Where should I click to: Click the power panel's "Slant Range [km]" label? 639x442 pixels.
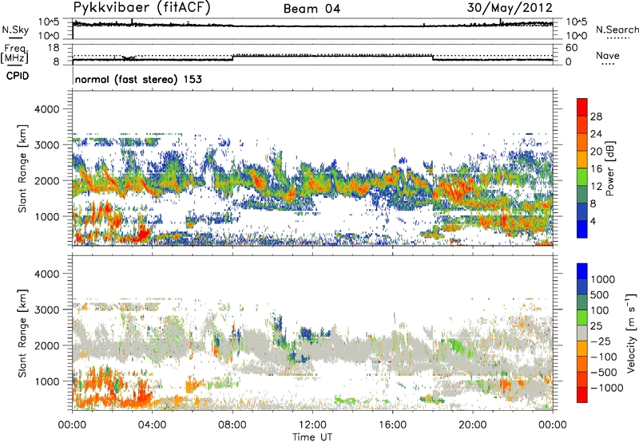[x=22, y=168]
